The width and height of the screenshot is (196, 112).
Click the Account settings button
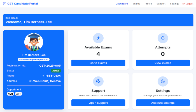pyautogui.click(x=163, y=103)
